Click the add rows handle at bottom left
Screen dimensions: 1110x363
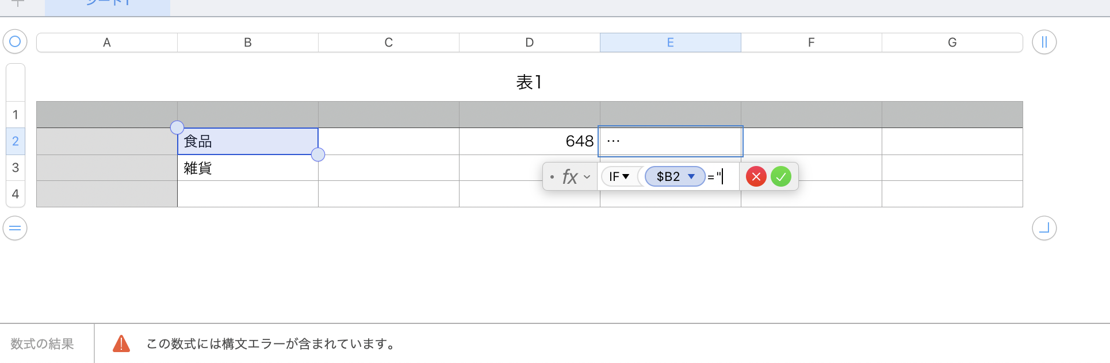pos(15,228)
